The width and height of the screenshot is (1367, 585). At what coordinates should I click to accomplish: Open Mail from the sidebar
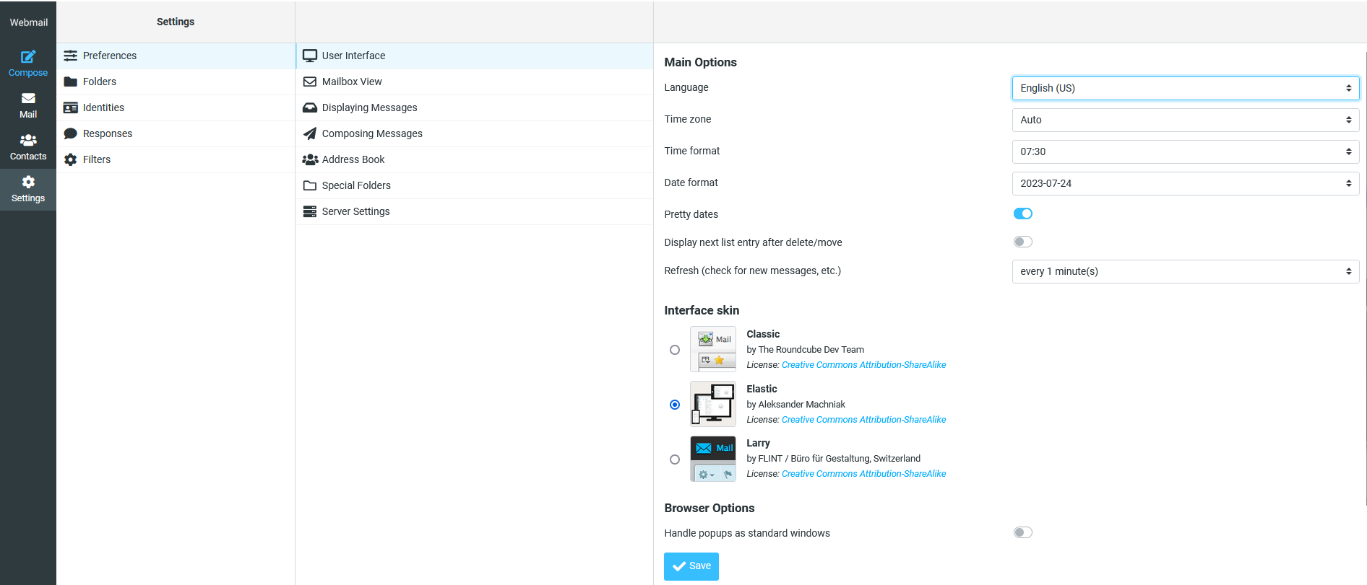[28, 105]
